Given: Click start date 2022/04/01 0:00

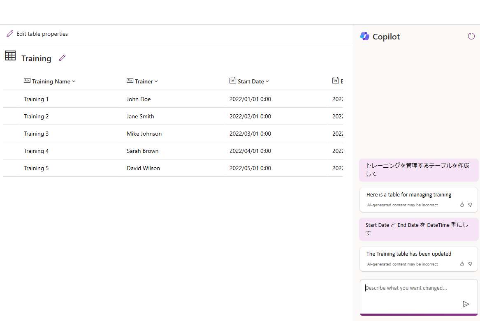Looking at the screenshot, I should click(250, 151).
